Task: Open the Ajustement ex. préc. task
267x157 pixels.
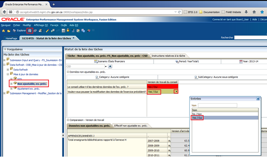Action: 28,89
